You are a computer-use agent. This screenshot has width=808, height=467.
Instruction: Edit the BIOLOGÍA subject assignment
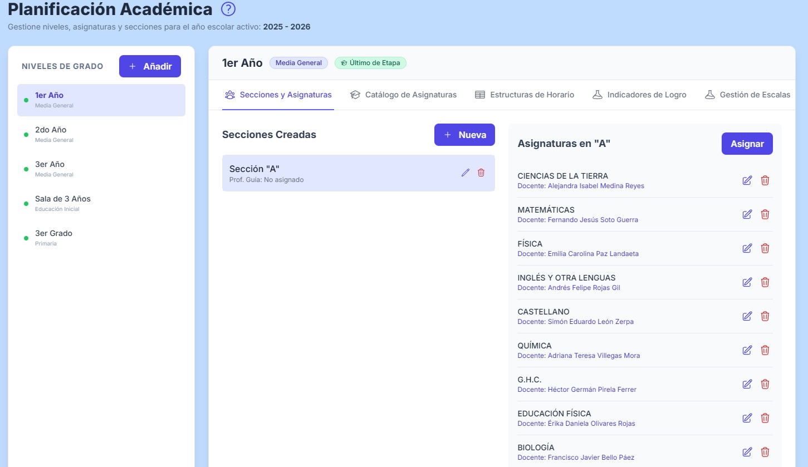click(747, 452)
